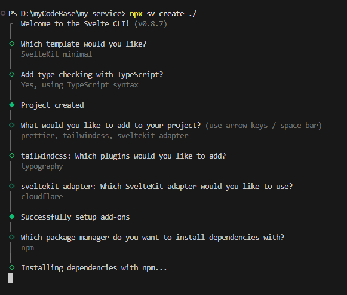Click the 'typography' plugin answer
This screenshot has width=347, height=295.
click(x=42, y=166)
